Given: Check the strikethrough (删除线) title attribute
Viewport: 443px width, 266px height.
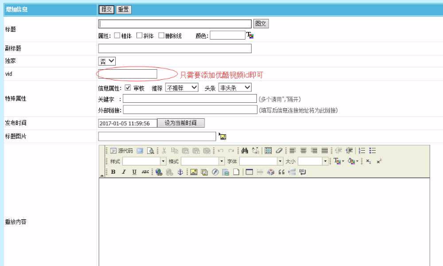Looking at the screenshot, I should pyautogui.click(x=161, y=35).
